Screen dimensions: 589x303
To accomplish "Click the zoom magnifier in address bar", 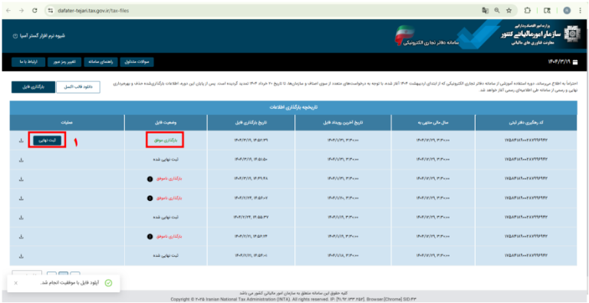I will click(x=497, y=11).
